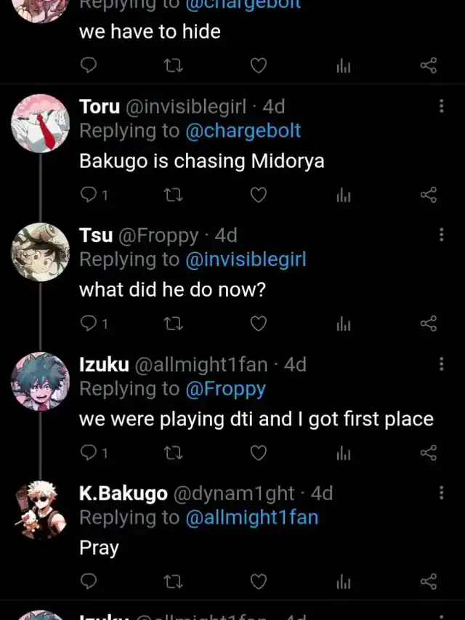The image size is (465, 620).
Task: Like Toru's tweet about Bakugo chasing Midorya
Action: coord(259,195)
